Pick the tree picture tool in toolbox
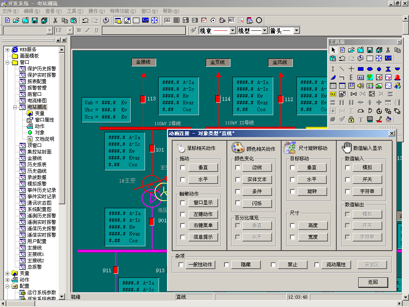409x307 pixels. 369,77
